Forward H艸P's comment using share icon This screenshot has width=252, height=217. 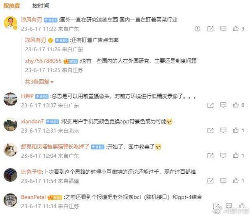point(210,105)
